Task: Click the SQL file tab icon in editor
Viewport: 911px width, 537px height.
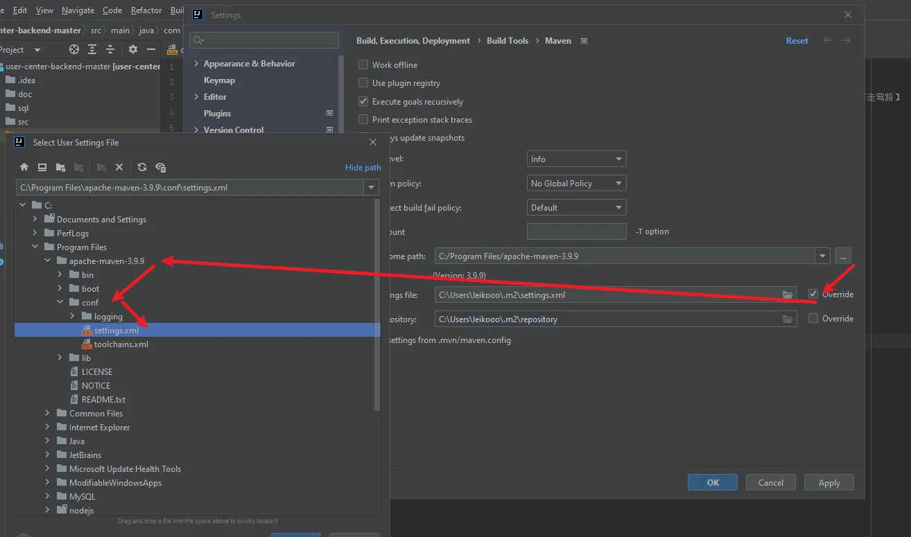Action: tap(172, 50)
